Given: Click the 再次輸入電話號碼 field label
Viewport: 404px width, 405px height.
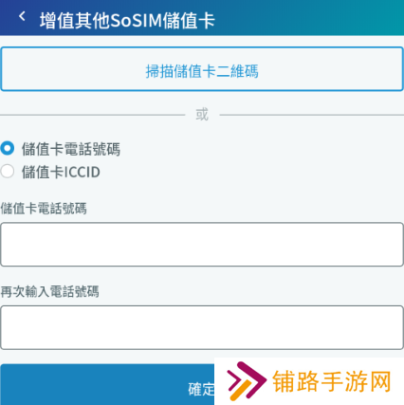Looking at the screenshot, I should tap(49, 291).
